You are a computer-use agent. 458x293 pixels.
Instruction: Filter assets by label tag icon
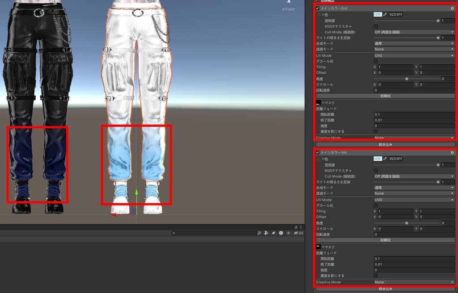tap(273, 233)
